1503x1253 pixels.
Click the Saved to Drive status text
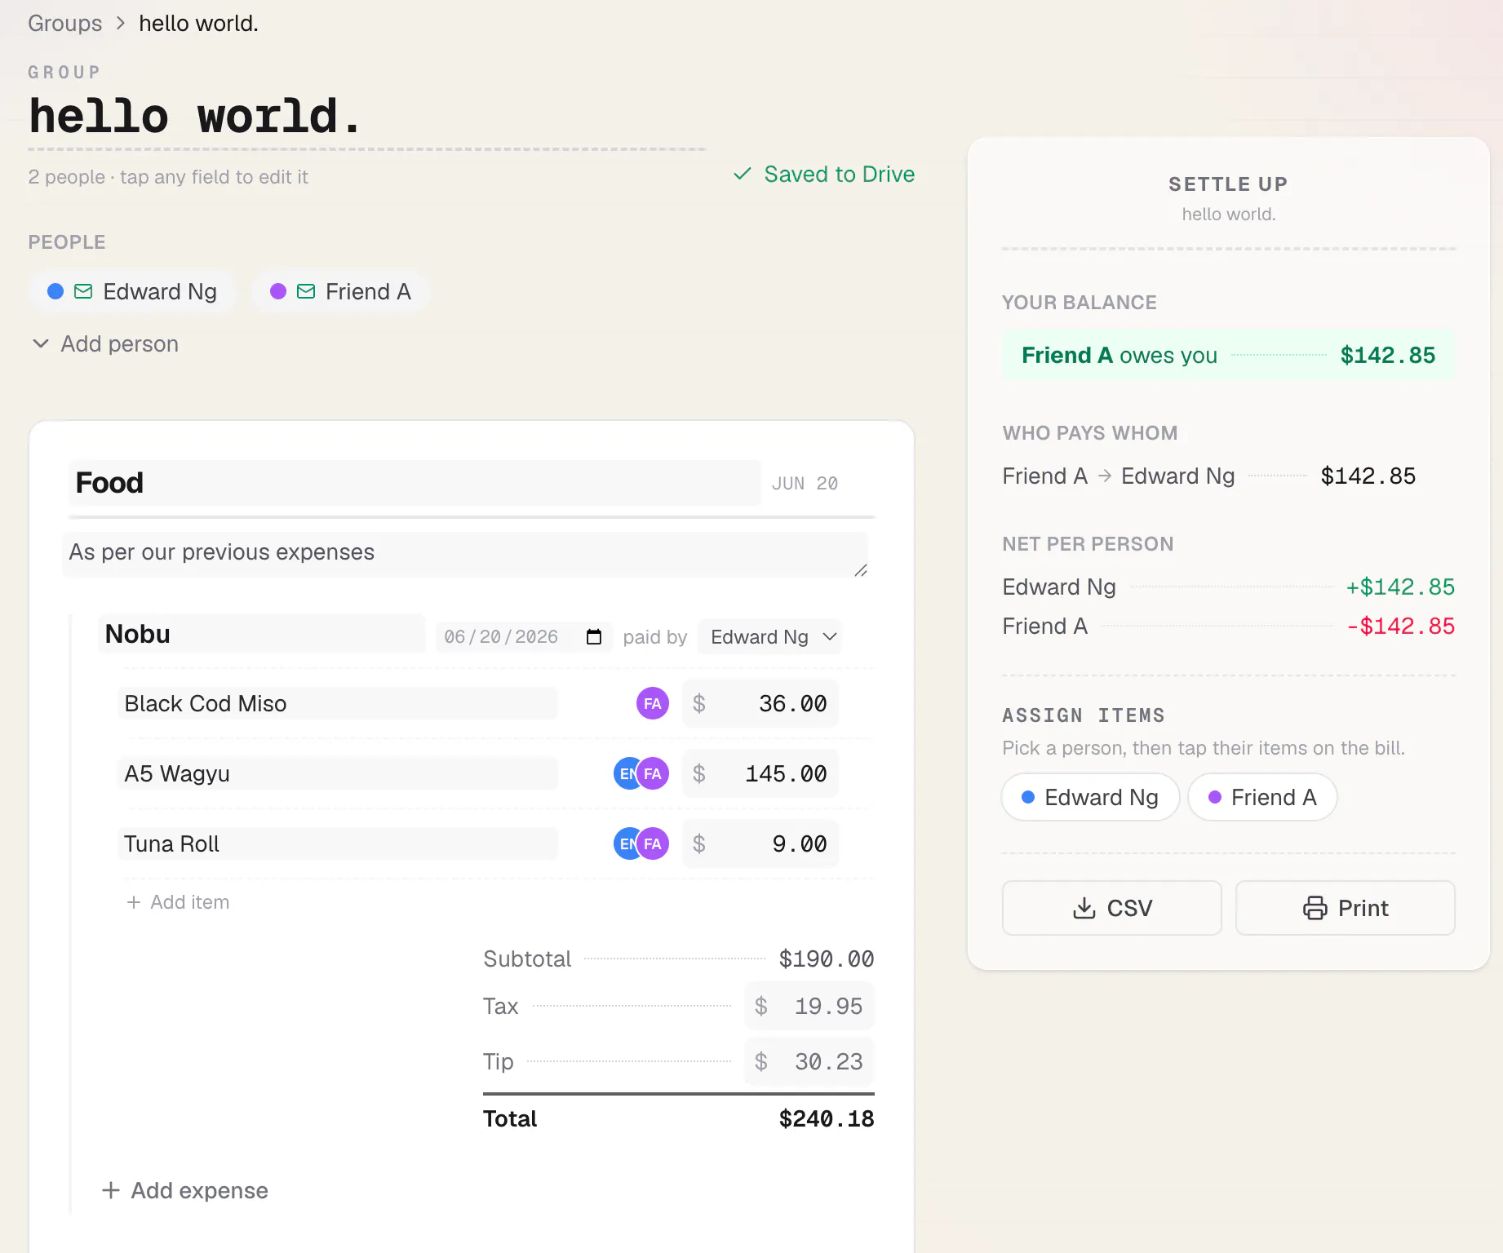pos(840,174)
